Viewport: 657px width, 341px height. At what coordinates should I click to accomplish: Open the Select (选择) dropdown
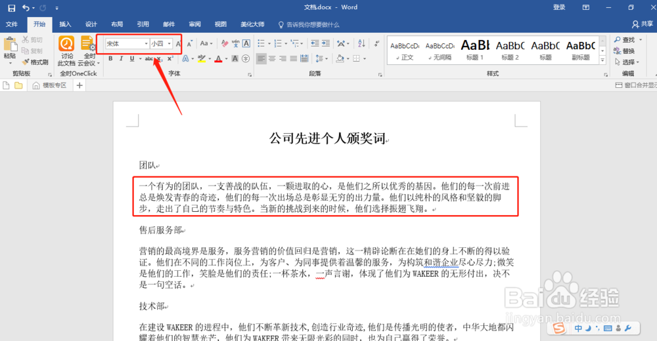pos(627,62)
